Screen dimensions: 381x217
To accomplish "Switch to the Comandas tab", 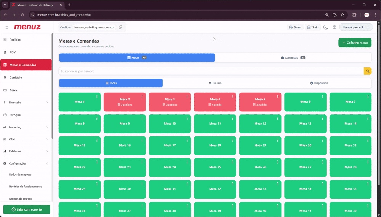I will tap(293, 57).
